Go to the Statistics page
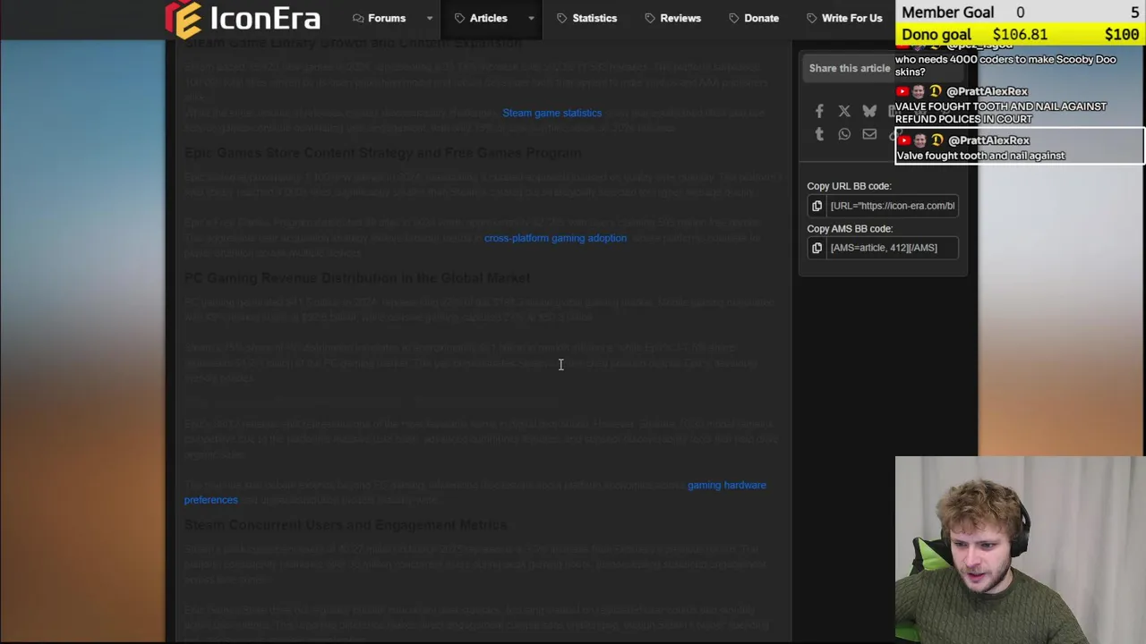This screenshot has height=644, width=1146. (586, 18)
